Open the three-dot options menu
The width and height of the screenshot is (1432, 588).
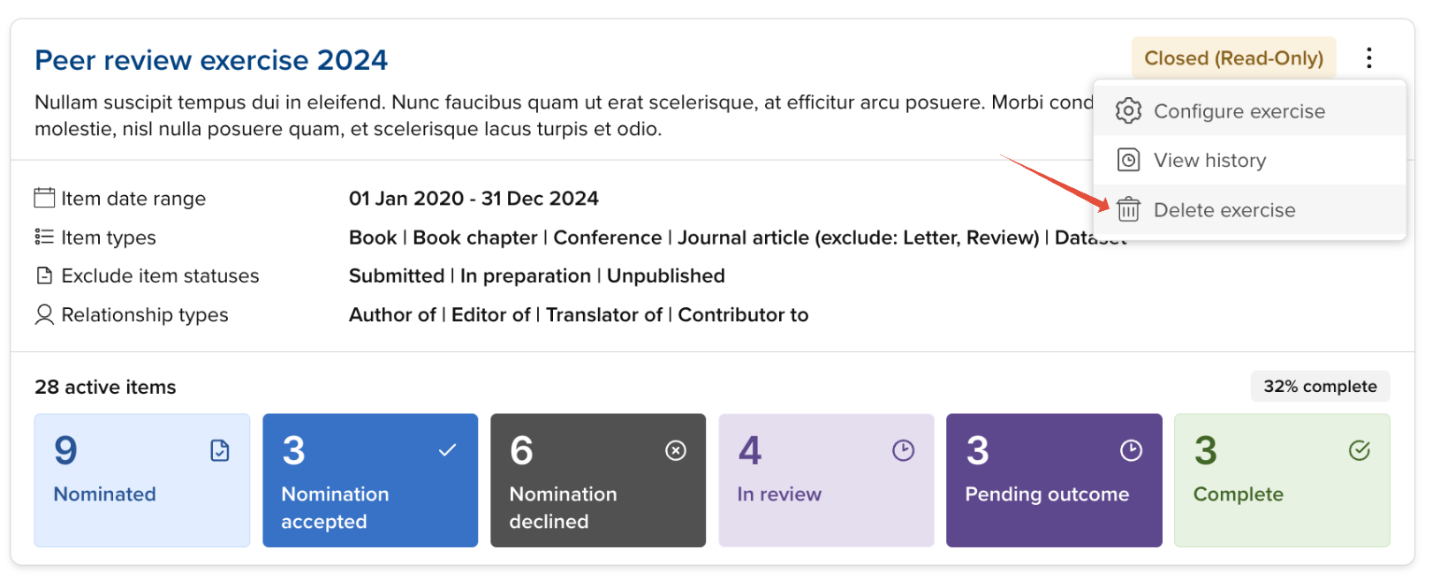[1368, 58]
